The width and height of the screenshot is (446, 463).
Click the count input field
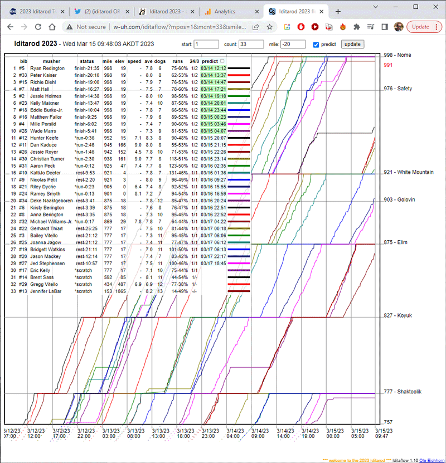click(x=251, y=44)
